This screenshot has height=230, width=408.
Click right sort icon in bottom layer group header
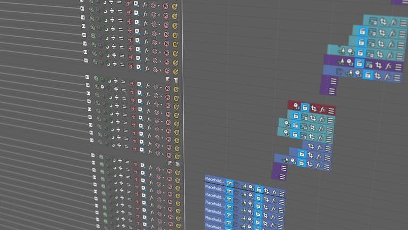click(177, 163)
